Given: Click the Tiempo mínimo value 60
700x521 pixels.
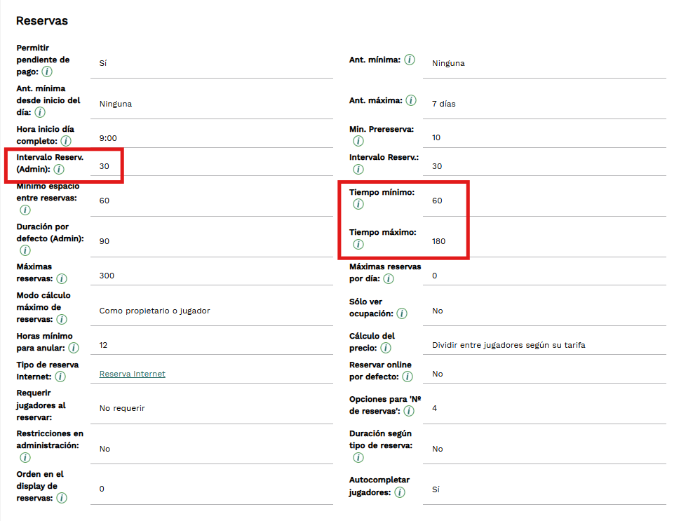Looking at the screenshot, I should coord(437,201).
